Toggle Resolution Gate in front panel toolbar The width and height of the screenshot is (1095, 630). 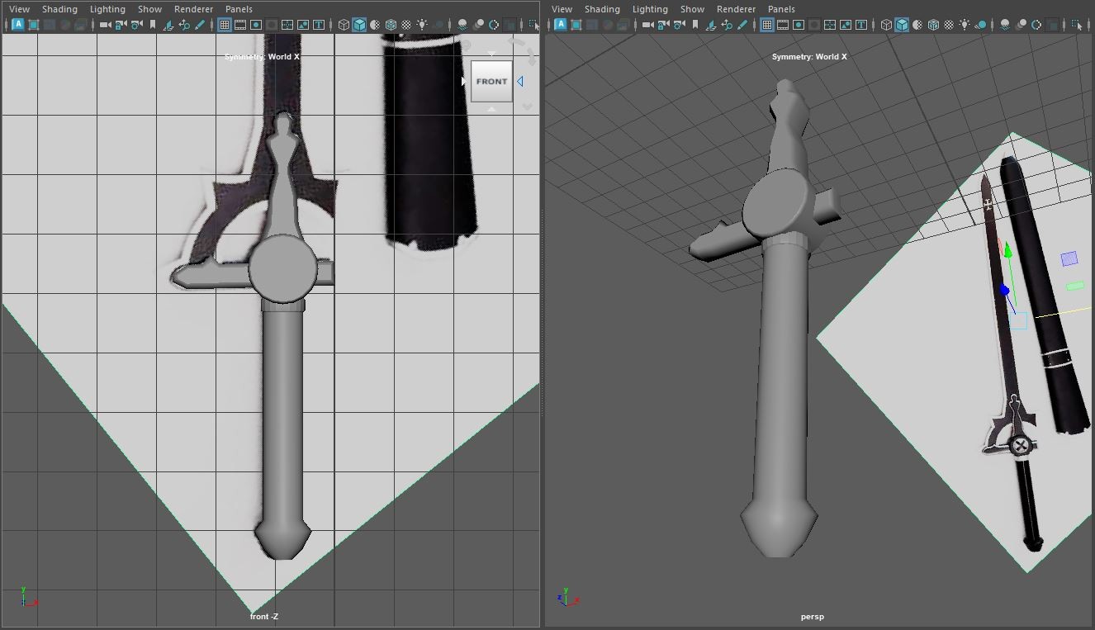click(x=257, y=25)
